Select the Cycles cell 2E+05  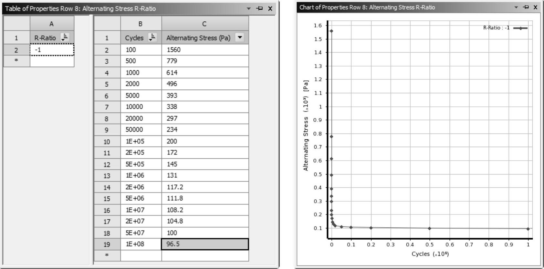[x=141, y=153]
